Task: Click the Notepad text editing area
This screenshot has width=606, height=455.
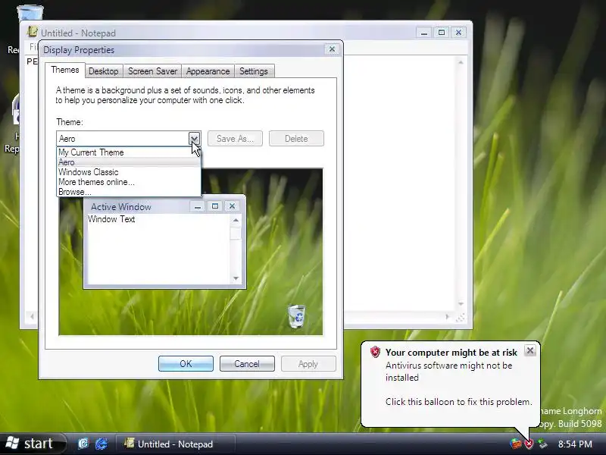Action: pos(399,182)
